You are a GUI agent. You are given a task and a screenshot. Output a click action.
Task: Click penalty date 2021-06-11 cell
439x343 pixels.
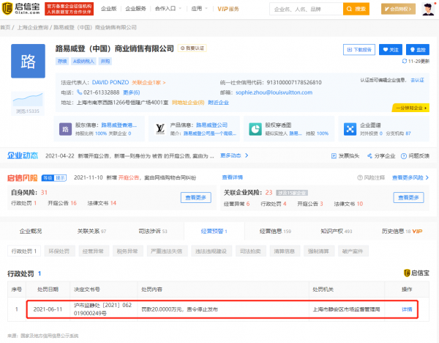pyautogui.click(x=48, y=309)
